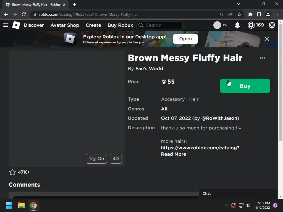Screen dimensions: 283x212
Task: Go forward in browser history
Action: pos(15,14)
